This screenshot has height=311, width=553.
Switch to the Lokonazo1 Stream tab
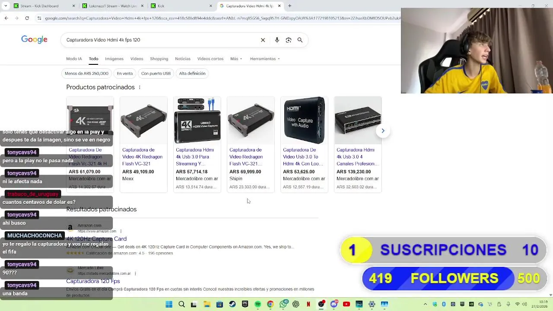(x=112, y=6)
